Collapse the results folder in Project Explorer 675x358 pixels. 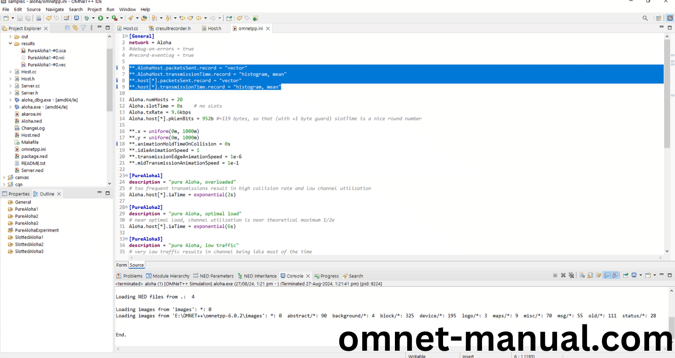click(10, 44)
